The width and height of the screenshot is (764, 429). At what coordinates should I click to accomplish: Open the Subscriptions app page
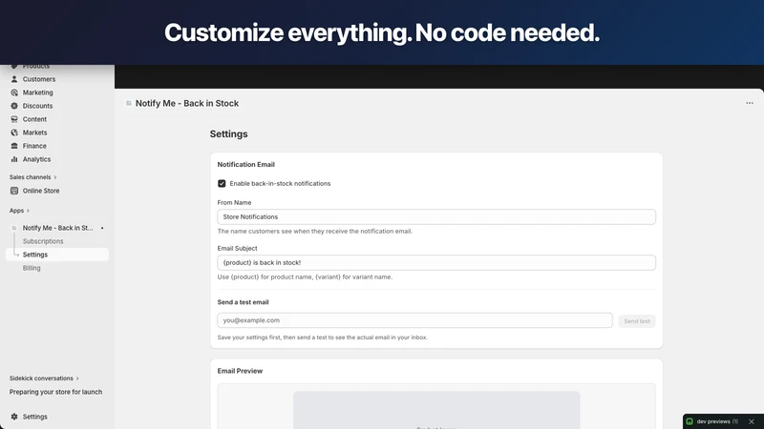pyautogui.click(x=43, y=241)
